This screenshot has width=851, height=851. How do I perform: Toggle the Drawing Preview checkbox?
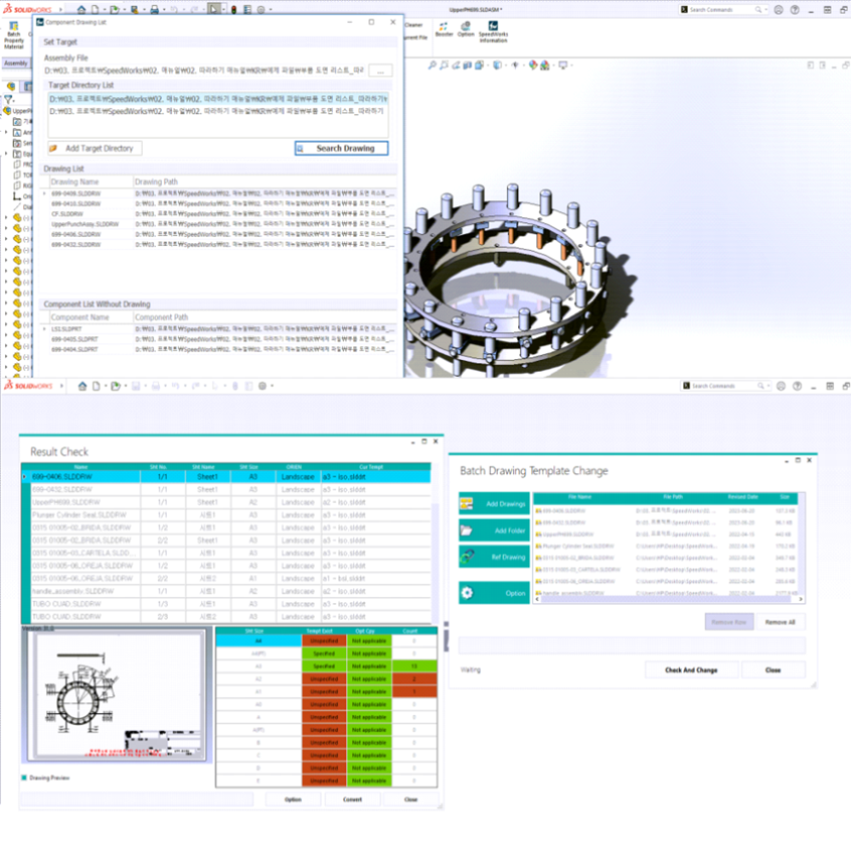pos(25,778)
